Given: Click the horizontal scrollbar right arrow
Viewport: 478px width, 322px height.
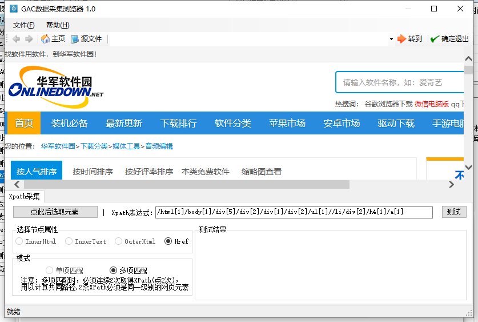Looking at the screenshot, I should pyautogui.click(x=452, y=184).
